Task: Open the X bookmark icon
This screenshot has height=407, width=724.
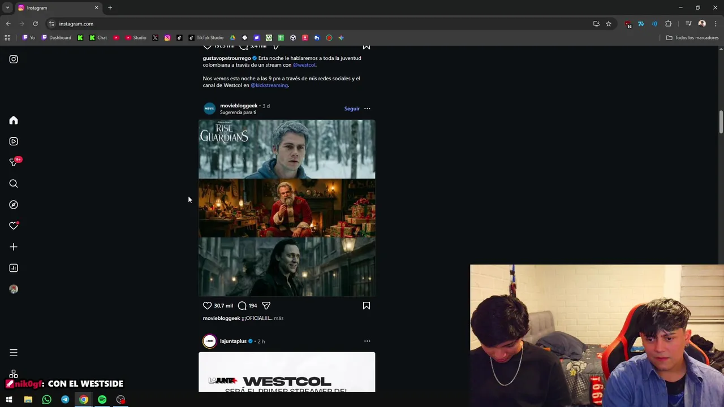Action: 155,38
